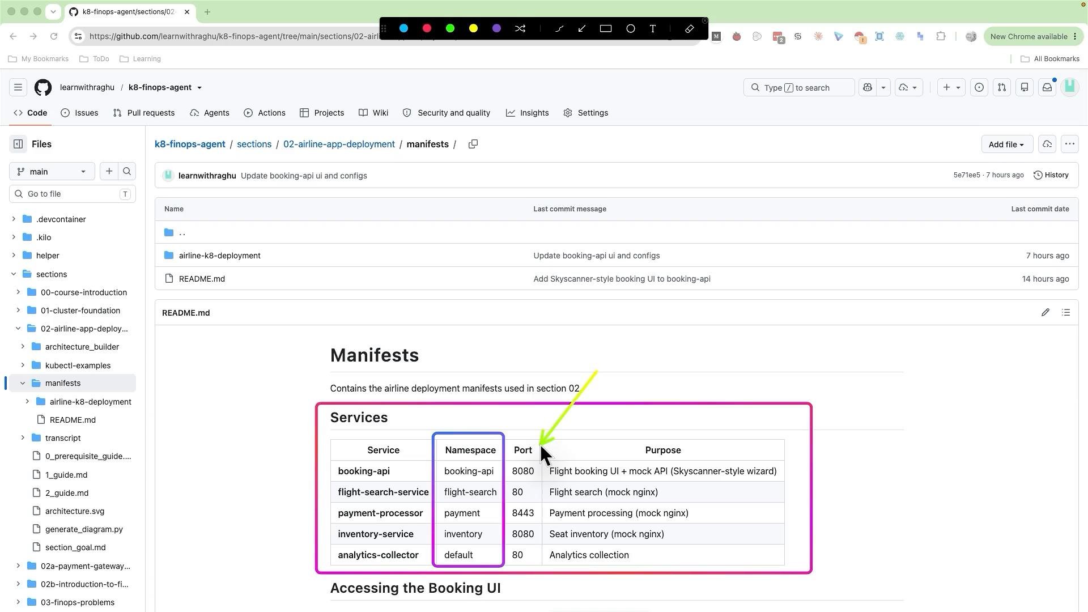Screen dimensions: 1088x612
Task: Navigate to 02-airline-app-deployment breadcrumb
Action: click(339, 144)
